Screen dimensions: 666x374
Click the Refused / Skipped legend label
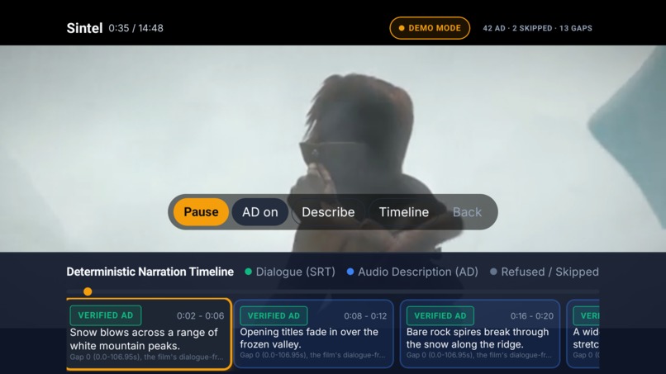[x=550, y=272]
